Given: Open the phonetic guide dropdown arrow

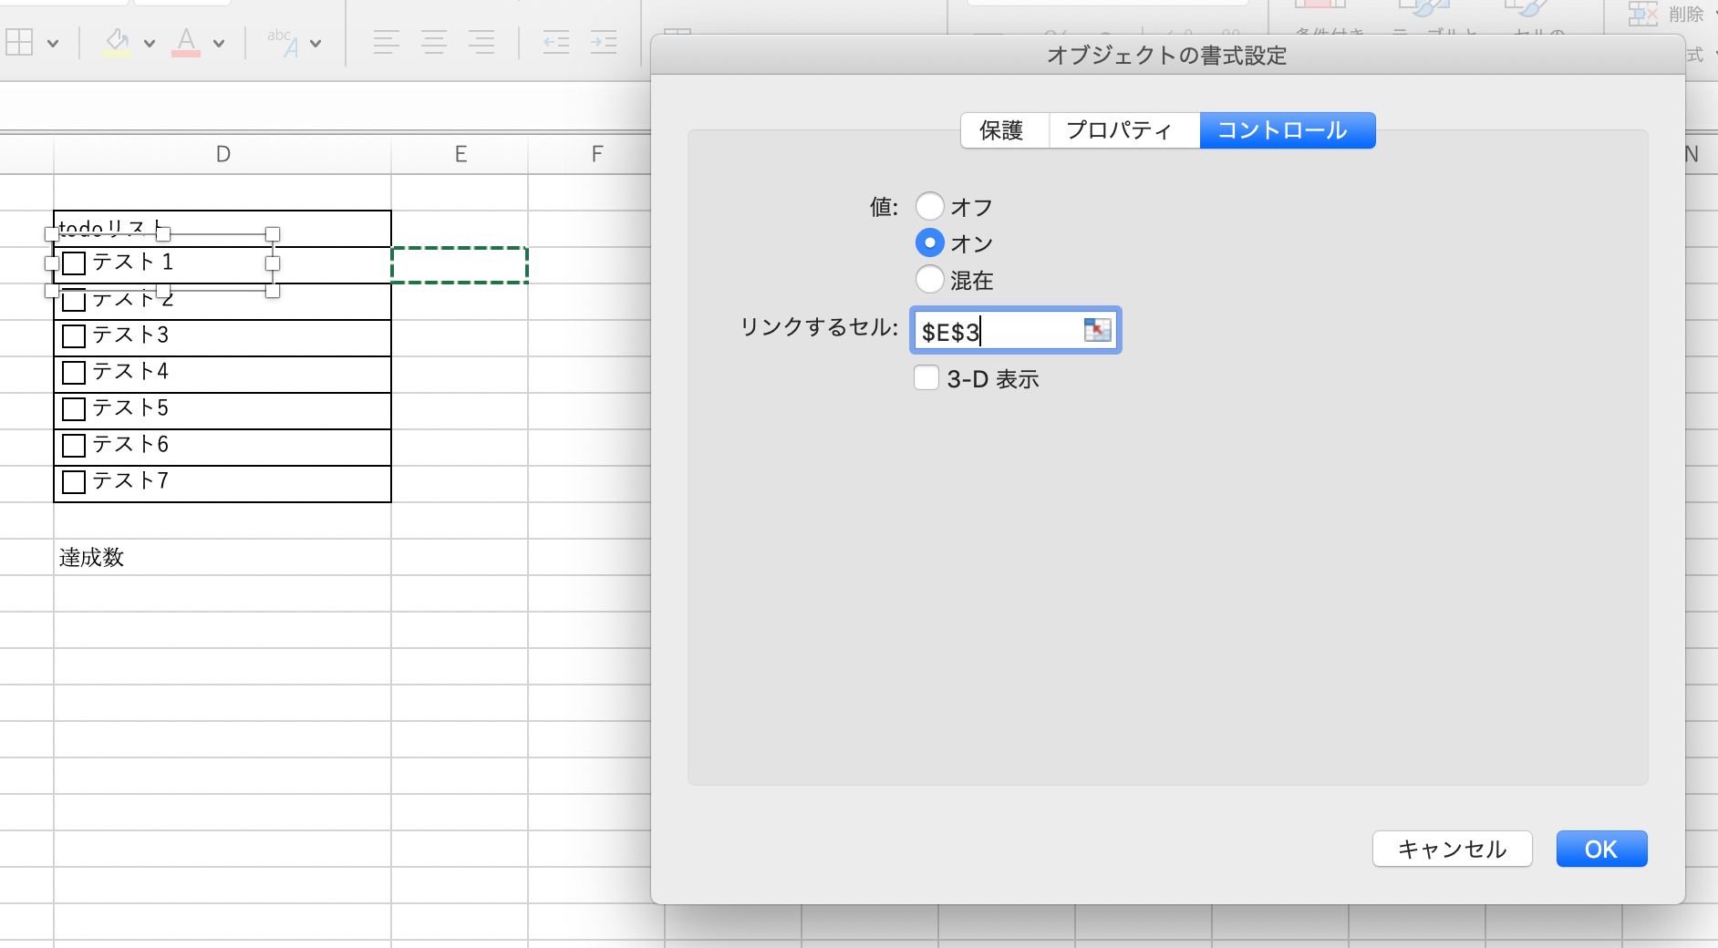Looking at the screenshot, I should point(316,43).
